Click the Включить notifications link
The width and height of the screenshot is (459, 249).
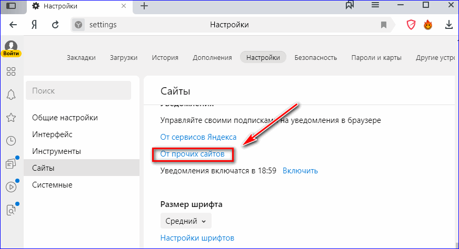pos(300,171)
